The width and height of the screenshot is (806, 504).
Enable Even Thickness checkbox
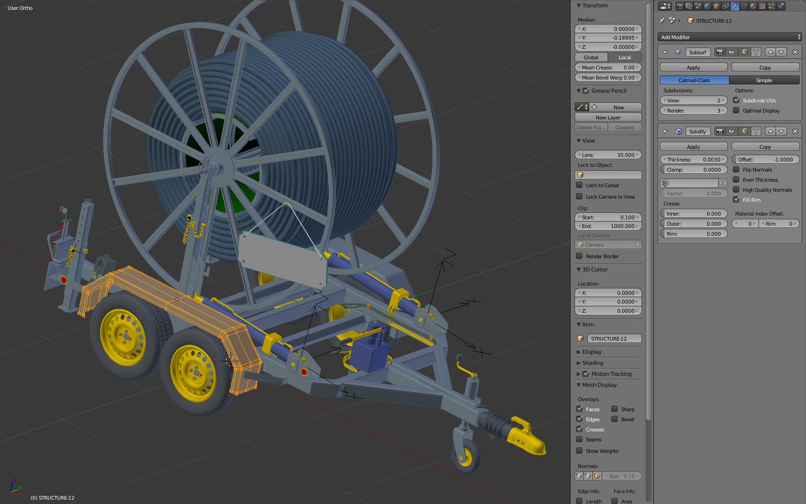tap(736, 180)
